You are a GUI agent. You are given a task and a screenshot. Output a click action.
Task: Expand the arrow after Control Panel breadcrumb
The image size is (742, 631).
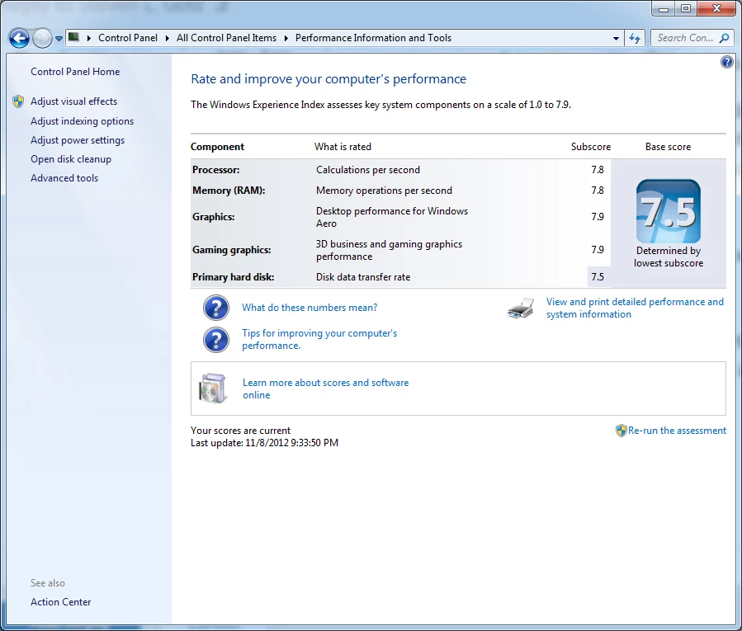pos(167,38)
